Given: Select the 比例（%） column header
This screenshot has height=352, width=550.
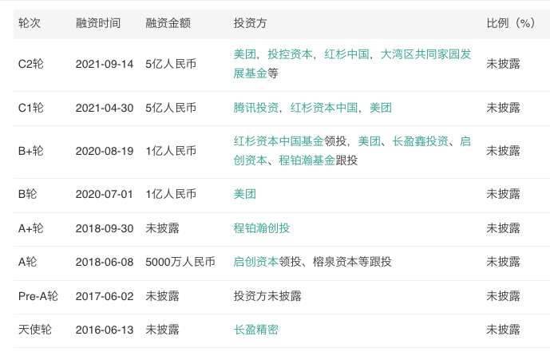Looking at the screenshot, I should tap(511, 23).
